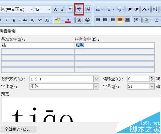Click the Clear Formatting eraser icon

click(x=71, y=9)
